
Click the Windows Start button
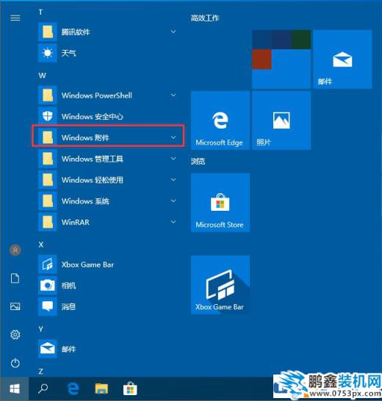[15, 389]
